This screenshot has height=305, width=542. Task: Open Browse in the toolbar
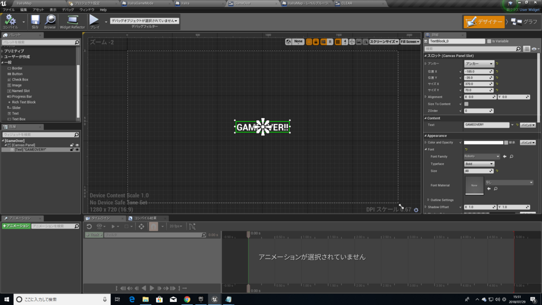[50, 21]
